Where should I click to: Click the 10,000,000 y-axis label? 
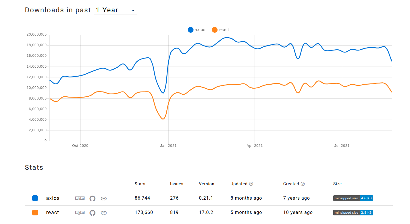coord(36,88)
